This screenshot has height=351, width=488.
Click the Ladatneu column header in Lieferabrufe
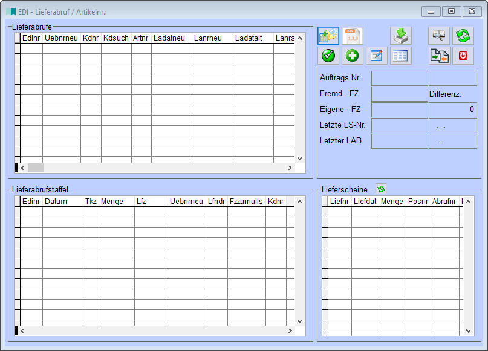click(171, 38)
